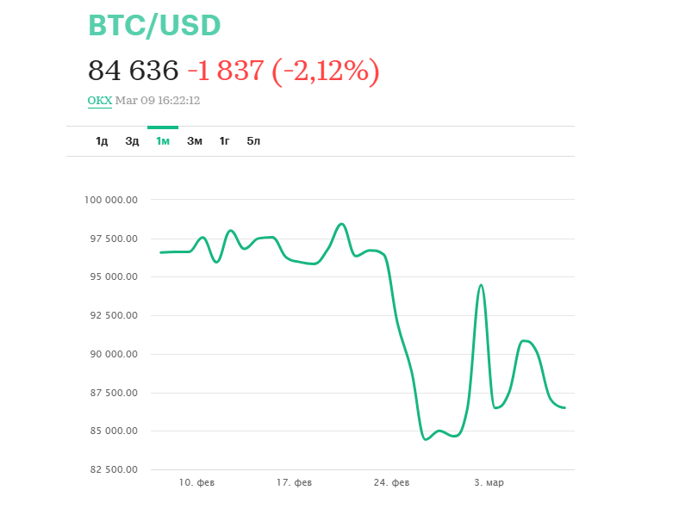Click the 3. мар date label
This screenshot has width=679, height=515.
tap(489, 483)
